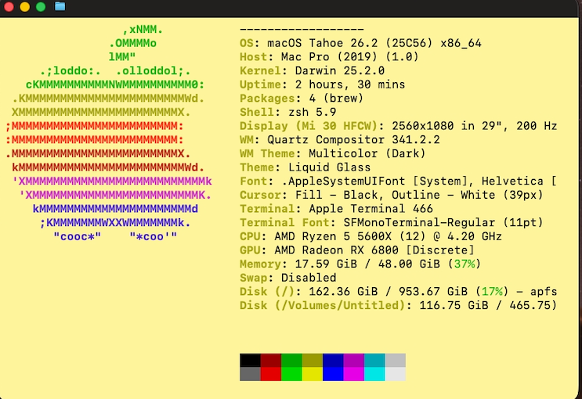Click the 'AMD Ryzen 5 5600X (12) @ 4.20 GHz' value
Image resolution: width=582 pixels, height=399 pixels.
pos(388,236)
